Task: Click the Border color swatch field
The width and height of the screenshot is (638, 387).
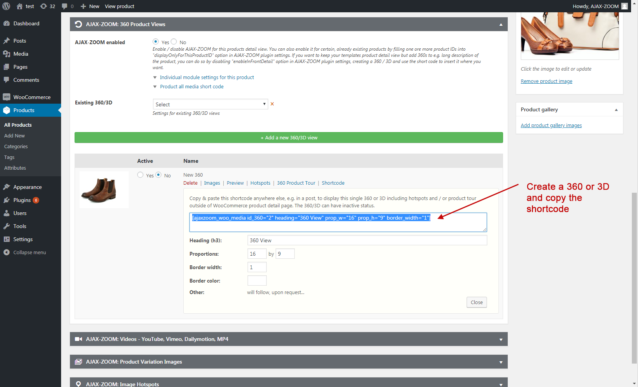Action: point(257,281)
